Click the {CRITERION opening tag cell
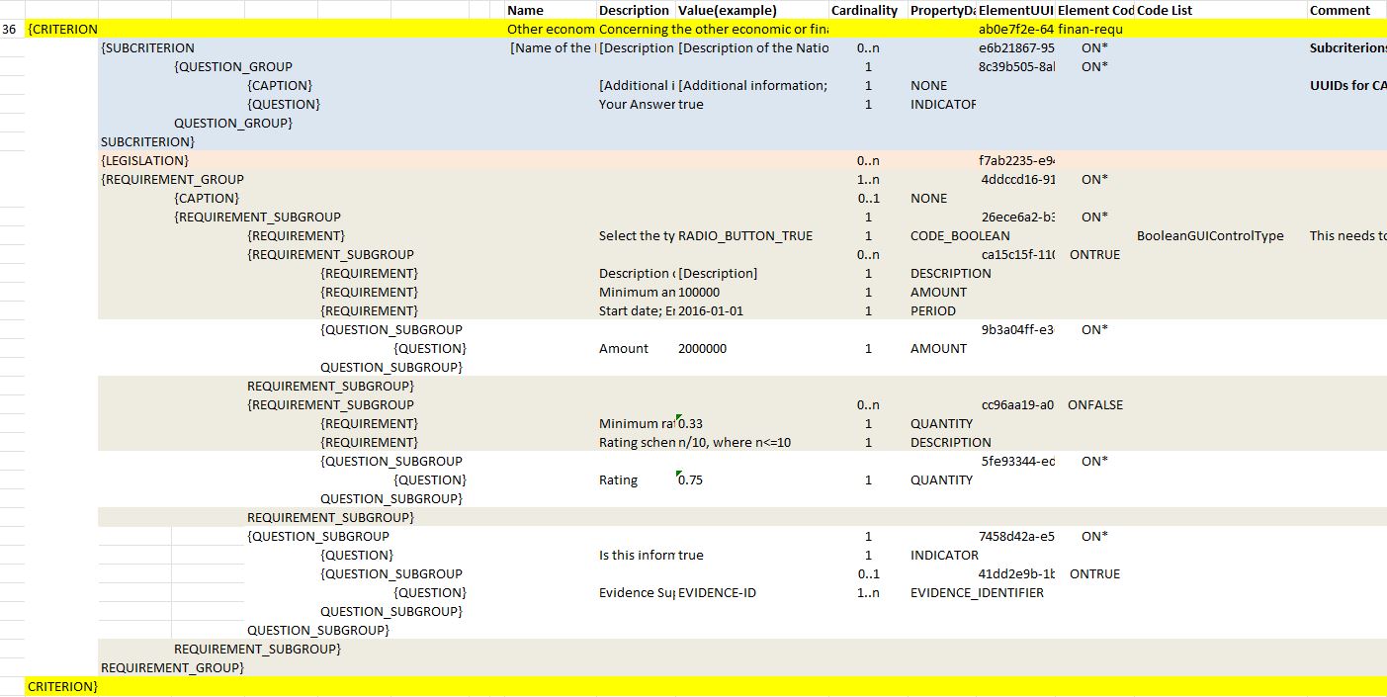The width and height of the screenshot is (1387, 697). (x=62, y=30)
